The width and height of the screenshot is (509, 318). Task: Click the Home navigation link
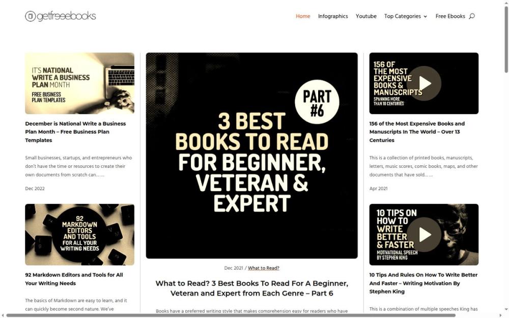(303, 16)
